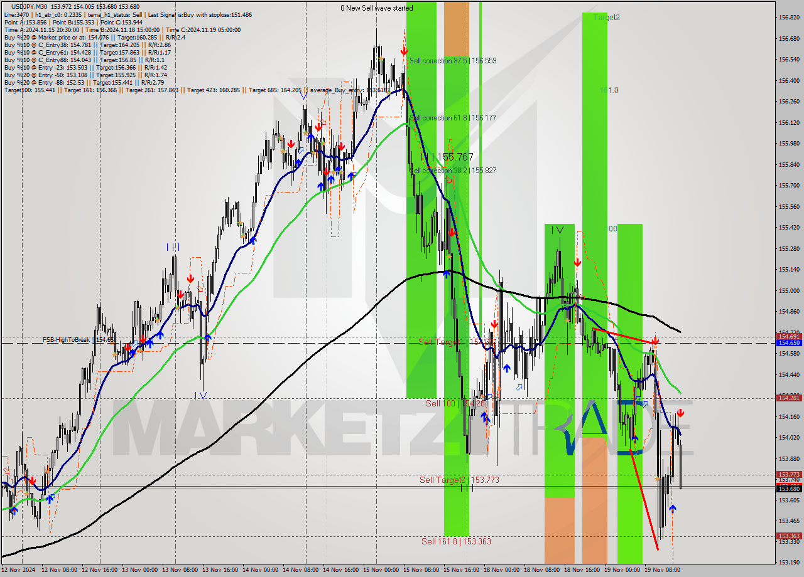Click the 'Time A:2024.11.15 20:30:00' line

[x=41, y=30]
